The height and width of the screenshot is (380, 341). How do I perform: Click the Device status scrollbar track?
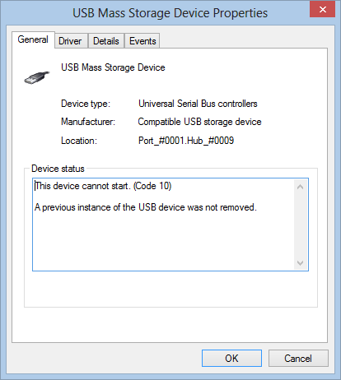(300, 225)
